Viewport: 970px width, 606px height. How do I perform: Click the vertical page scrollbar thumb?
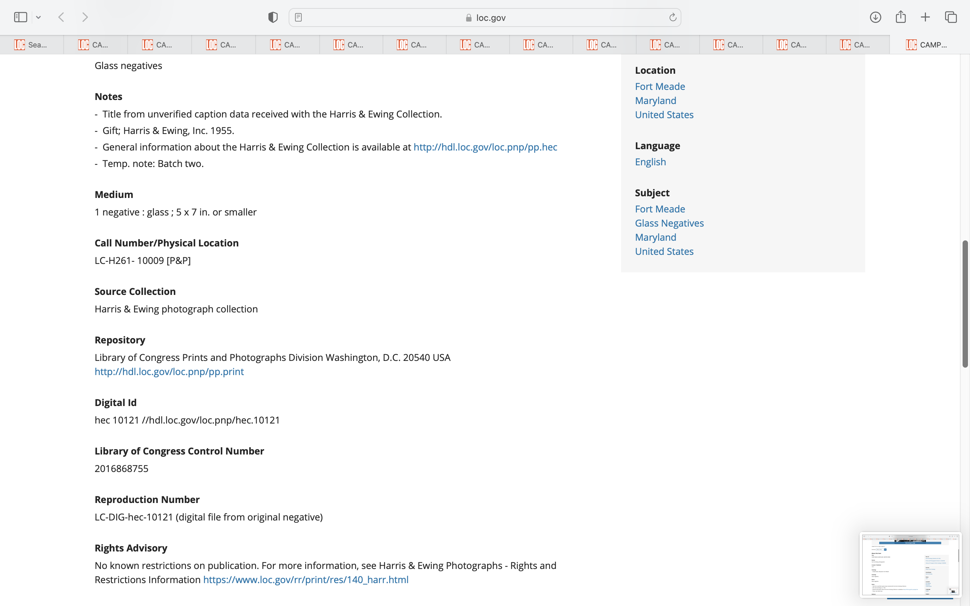[965, 303]
